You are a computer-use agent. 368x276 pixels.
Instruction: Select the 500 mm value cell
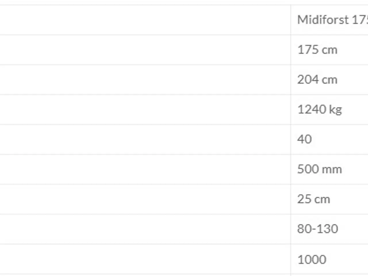point(329,169)
